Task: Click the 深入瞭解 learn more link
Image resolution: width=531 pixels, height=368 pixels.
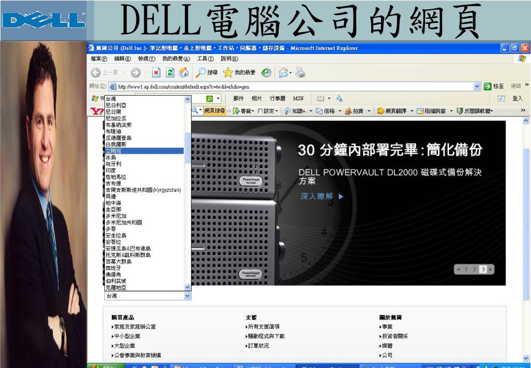Action: pyautogui.click(x=322, y=196)
